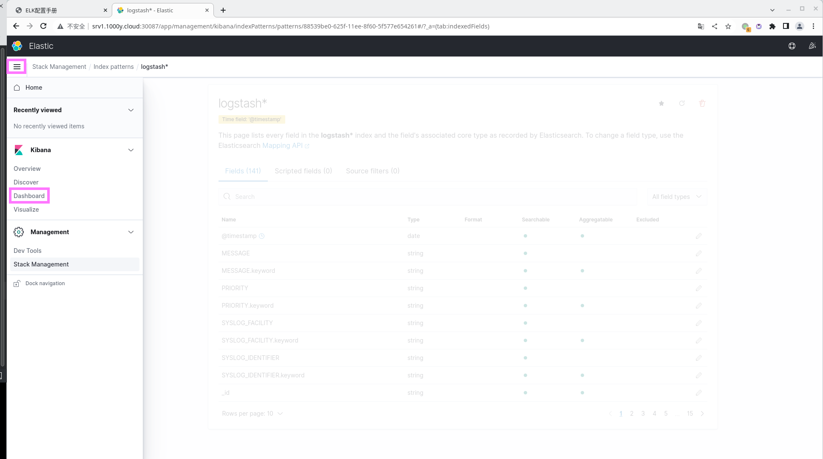Screen dimensions: 823x459
Task: Go back in browser history
Action: 16,26
